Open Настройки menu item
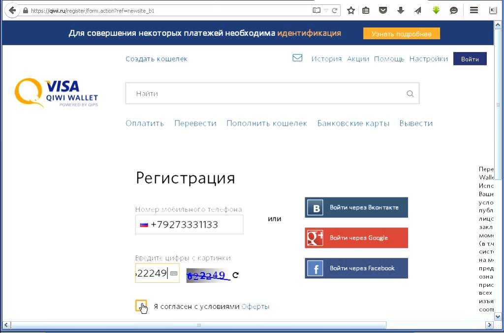This screenshot has height=333, width=504. click(x=429, y=59)
